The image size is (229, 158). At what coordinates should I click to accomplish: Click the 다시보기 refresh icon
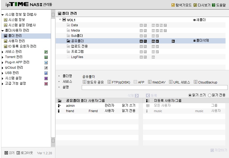195,5
